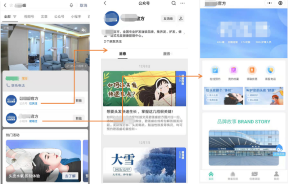Cancel the search with 取消
The height and width of the screenshot is (184, 288).
point(83,5)
